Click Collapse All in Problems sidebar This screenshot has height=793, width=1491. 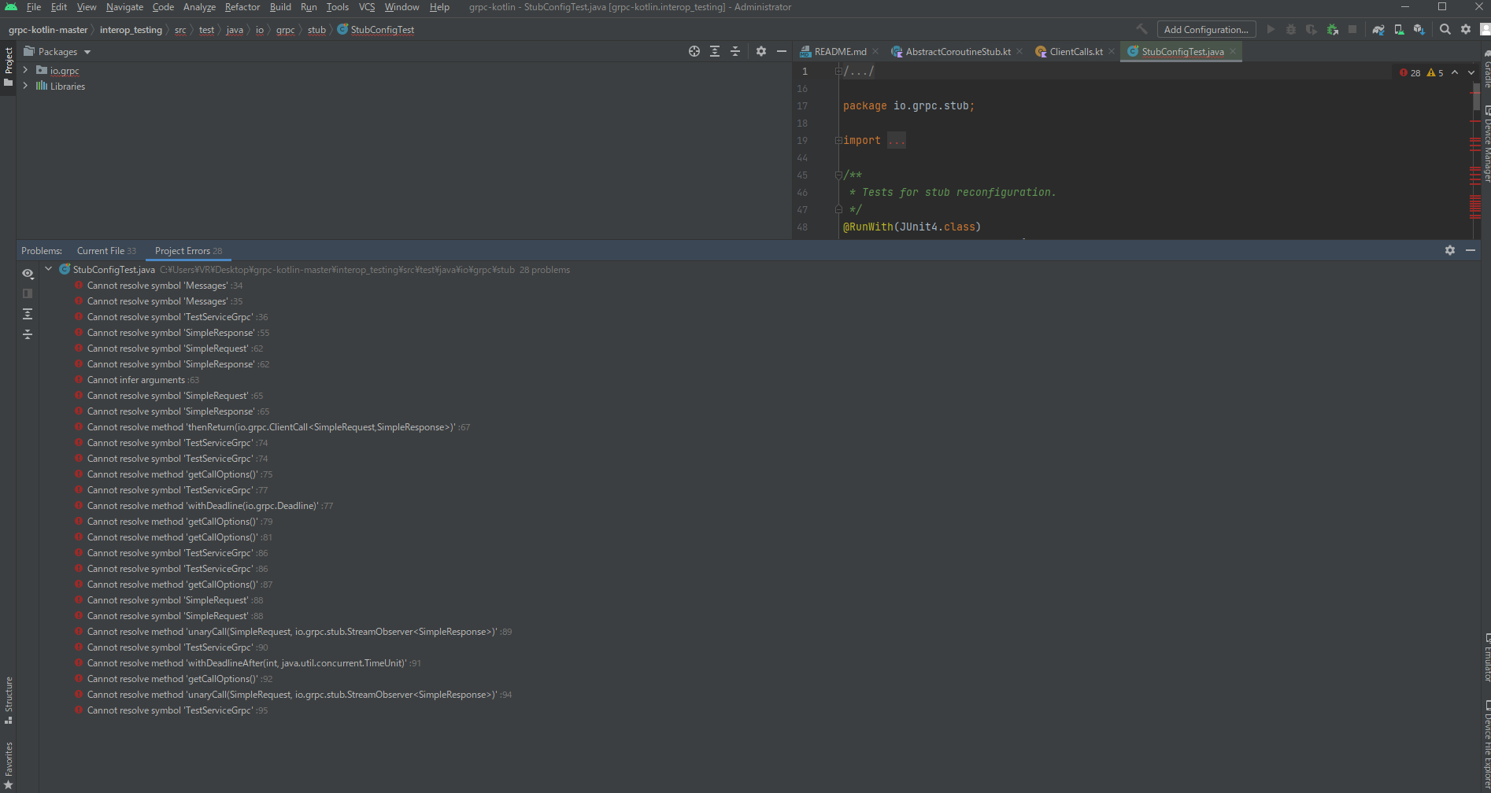tap(28, 334)
